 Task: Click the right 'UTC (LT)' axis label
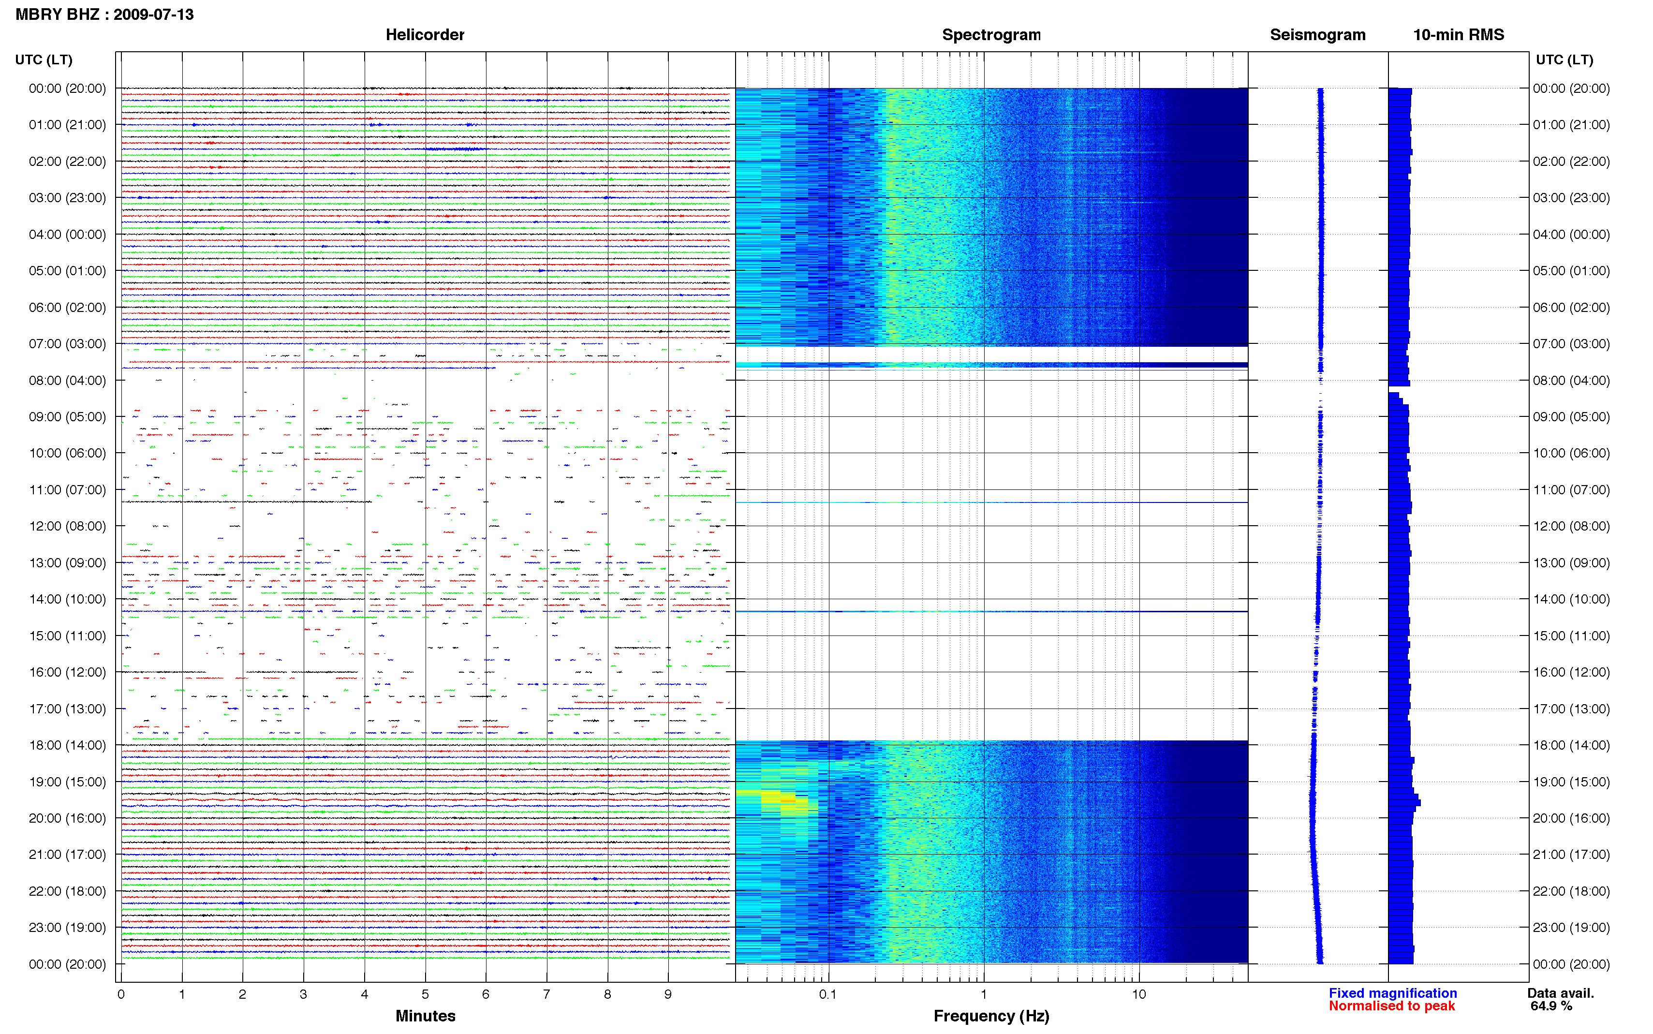pos(1564,59)
